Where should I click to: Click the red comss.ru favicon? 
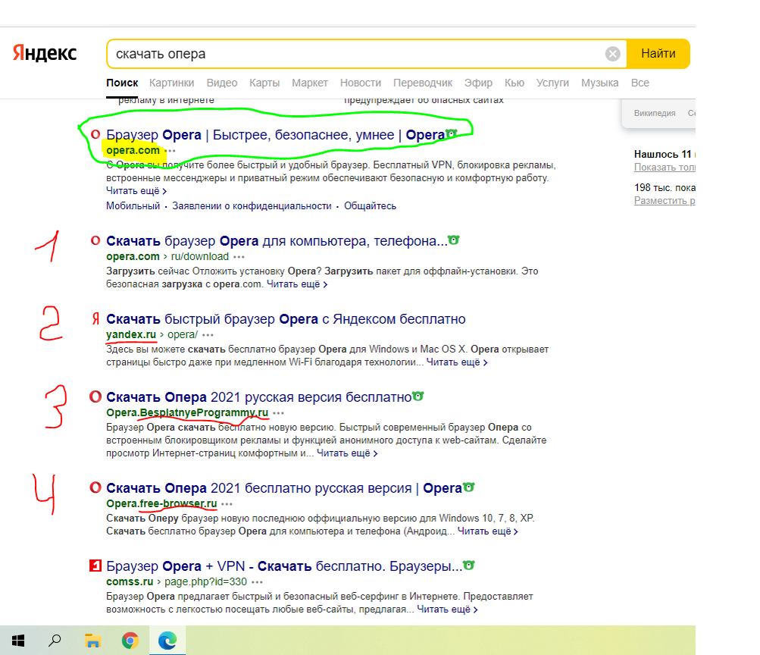[95, 566]
